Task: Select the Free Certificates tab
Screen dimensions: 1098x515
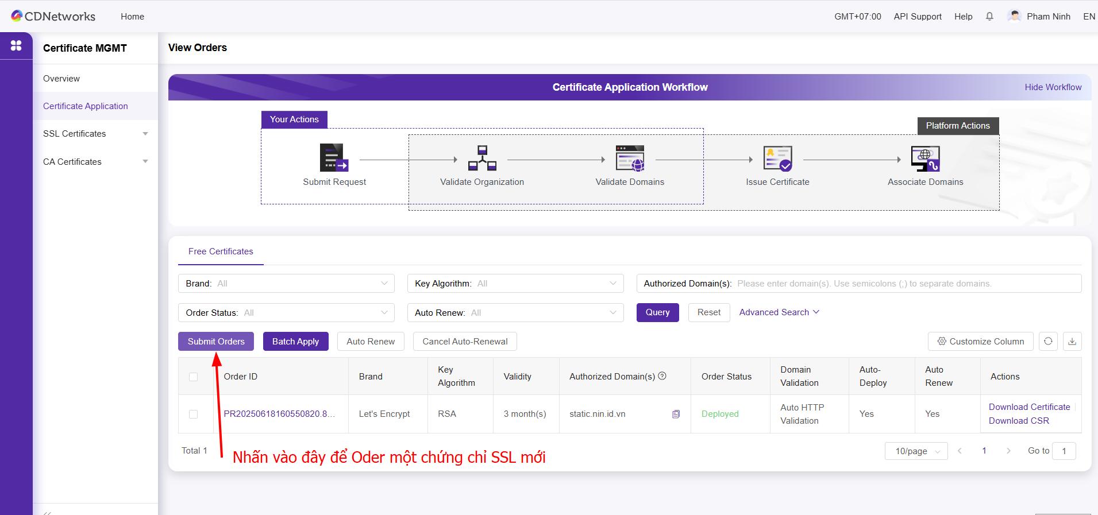Action: 221,251
